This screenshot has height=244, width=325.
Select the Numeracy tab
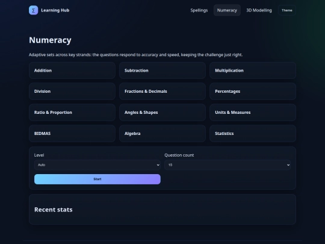(x=227, y=10)
